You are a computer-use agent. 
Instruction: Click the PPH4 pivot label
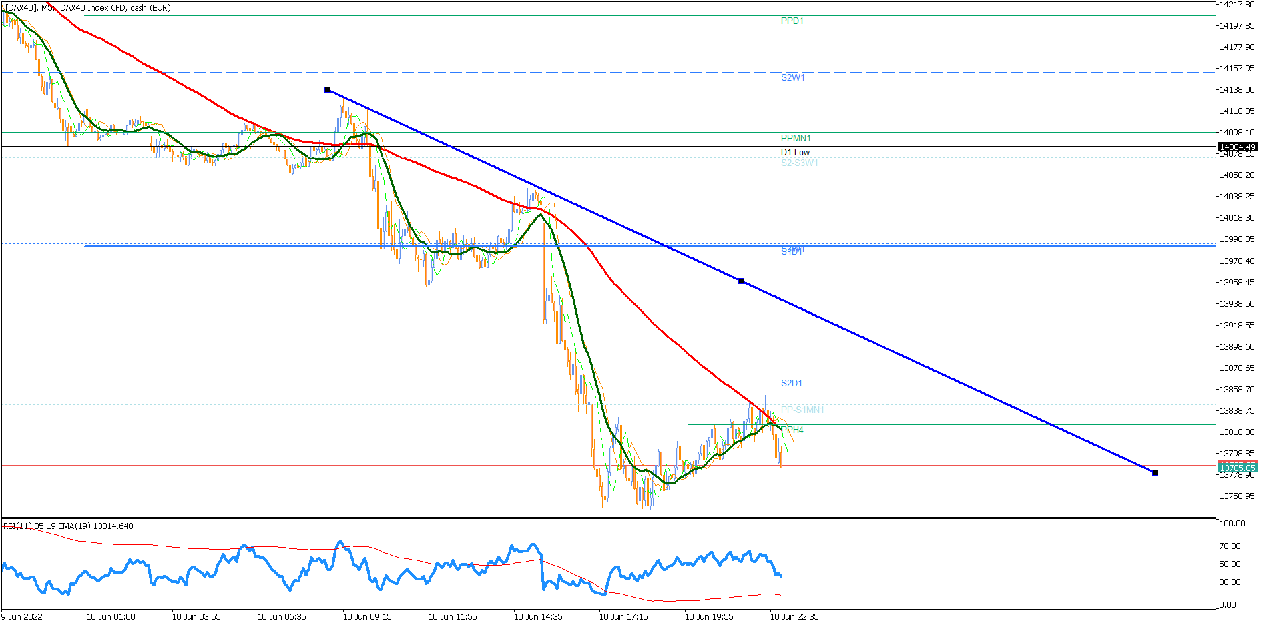(792, 430)
